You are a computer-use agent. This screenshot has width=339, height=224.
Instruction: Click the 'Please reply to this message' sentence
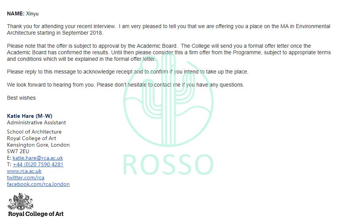(127, 72)
